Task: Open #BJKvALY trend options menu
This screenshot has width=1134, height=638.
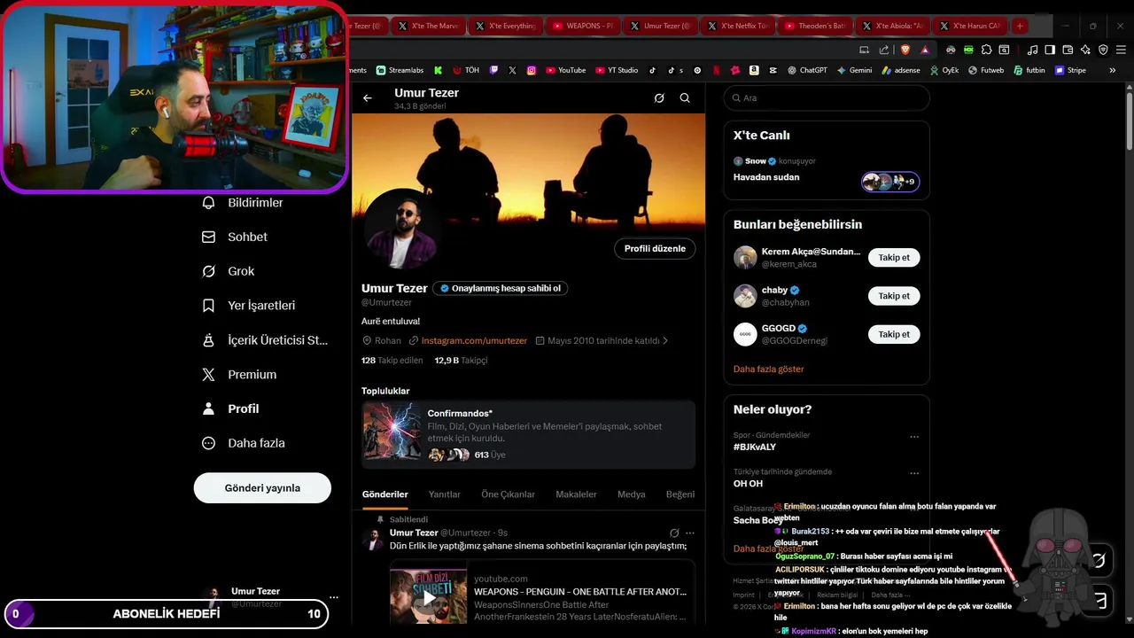Action: [914, 436]
